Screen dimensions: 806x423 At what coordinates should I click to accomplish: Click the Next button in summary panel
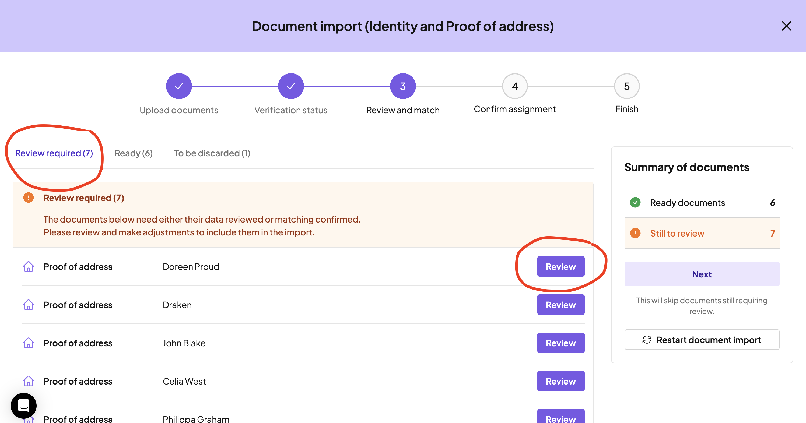(702, 274)
